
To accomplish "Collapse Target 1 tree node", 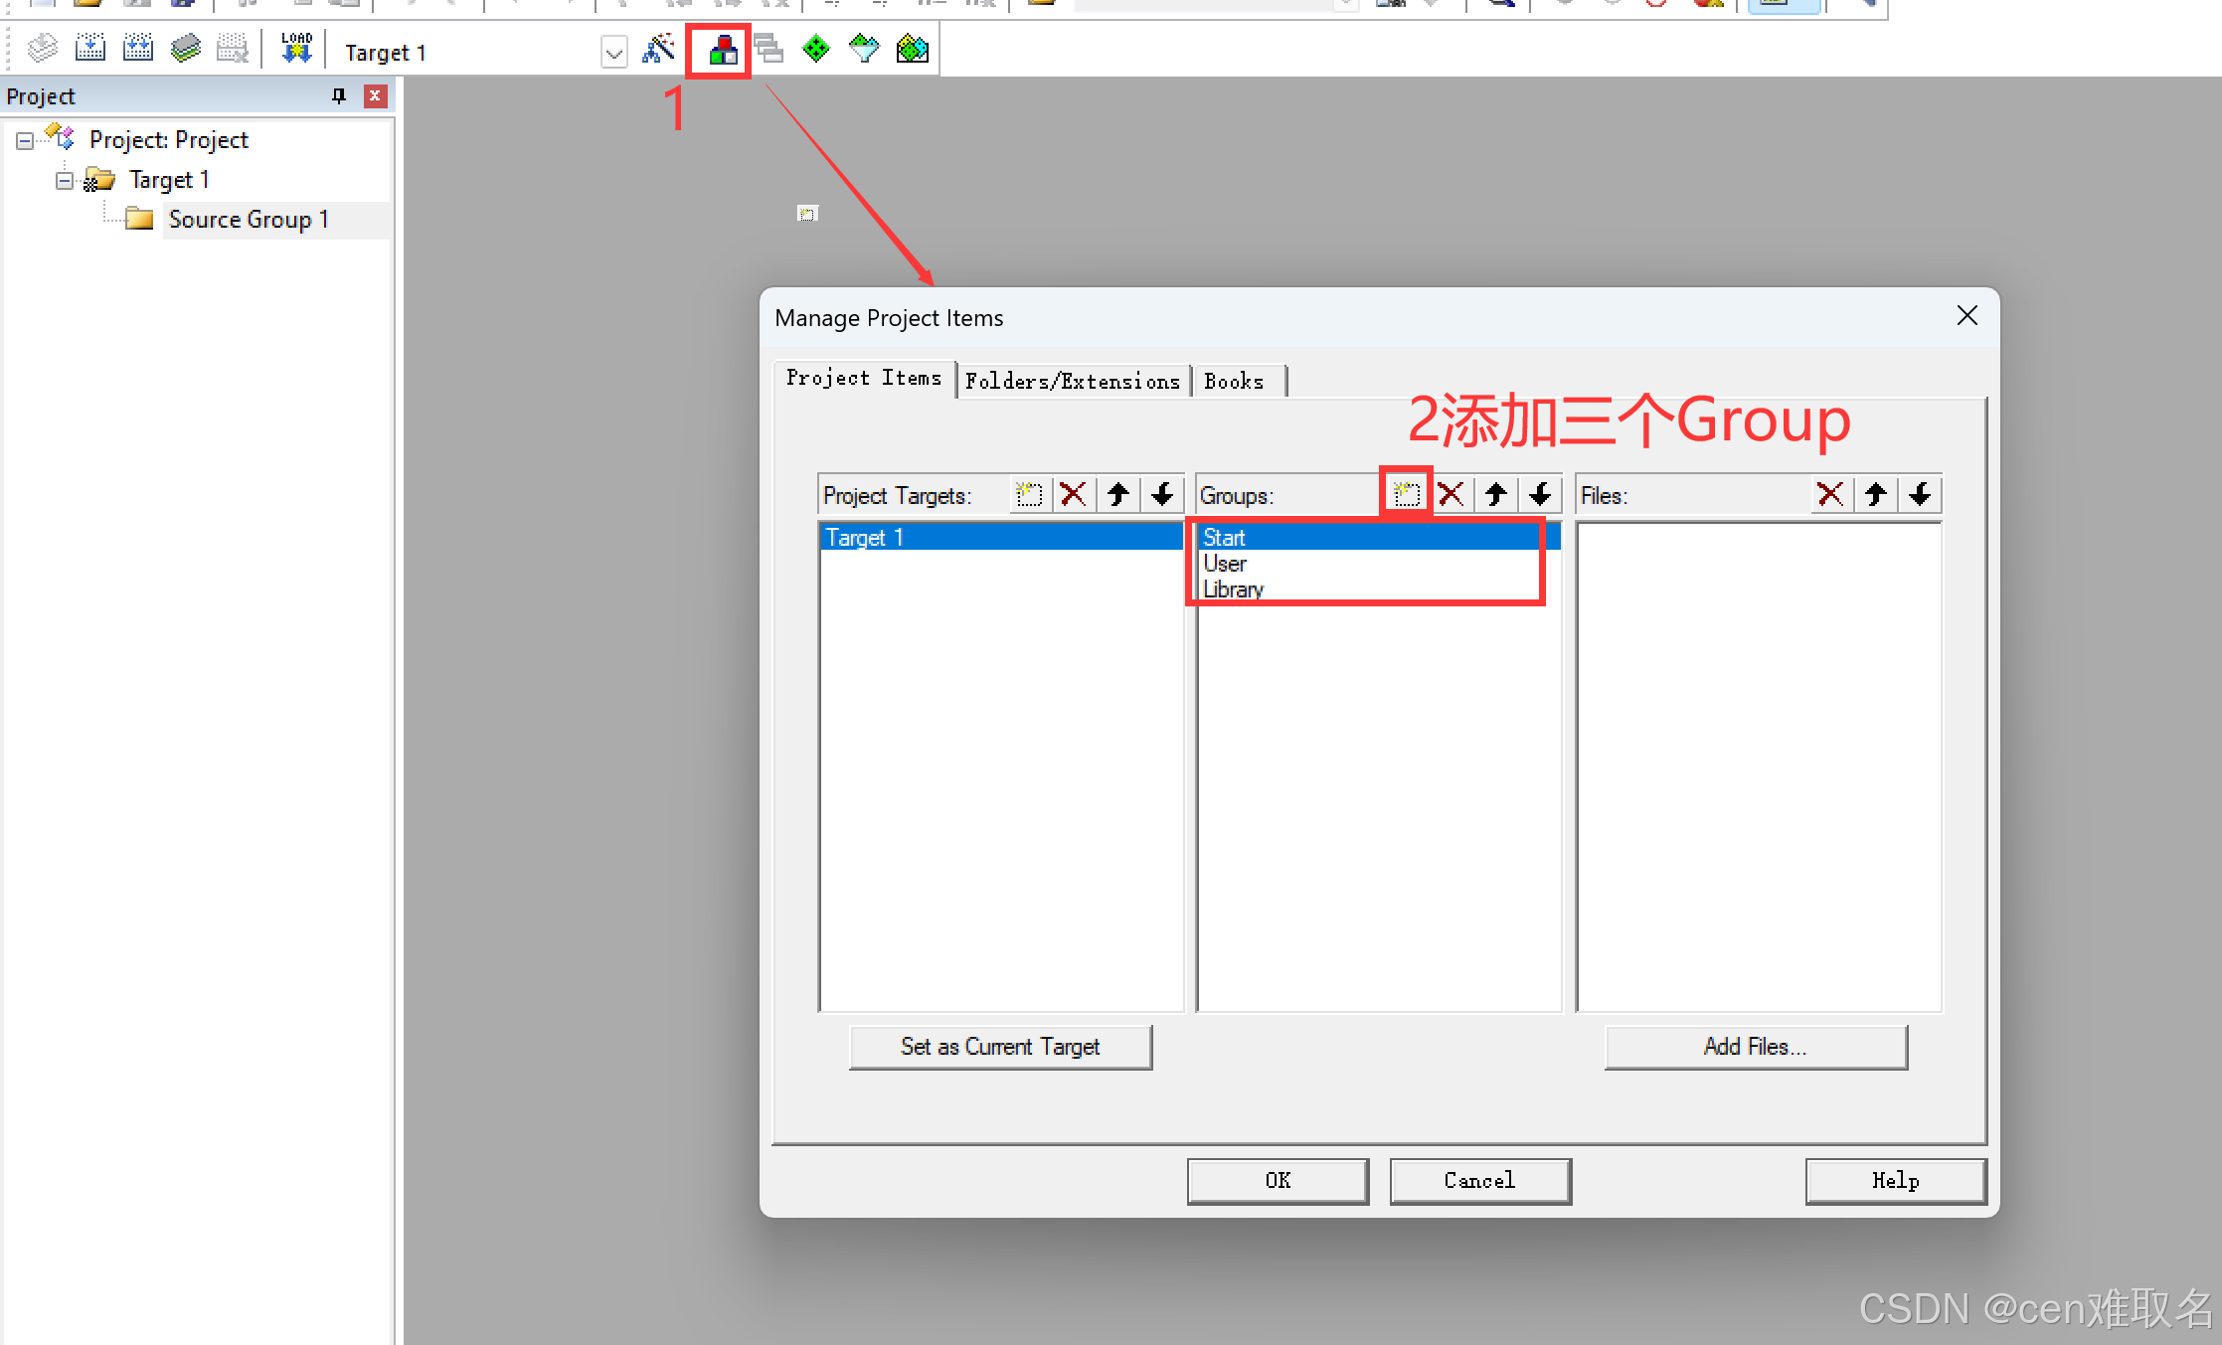I will pos(65,180).
